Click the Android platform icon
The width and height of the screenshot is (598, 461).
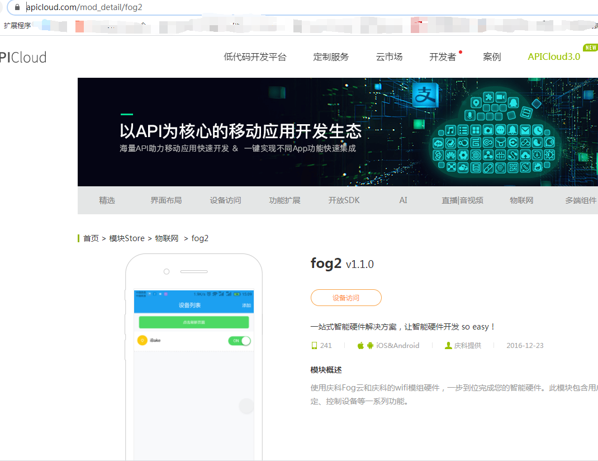coord(370,346)
